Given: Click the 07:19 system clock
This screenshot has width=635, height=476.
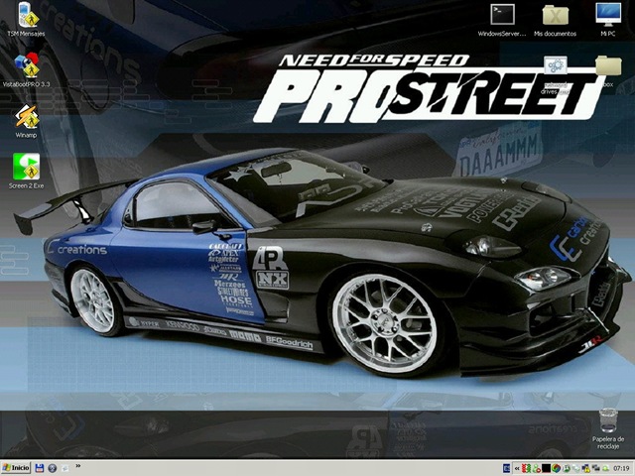Looking at the screenshot, I should pyautogui.click(x=621, y=468).
